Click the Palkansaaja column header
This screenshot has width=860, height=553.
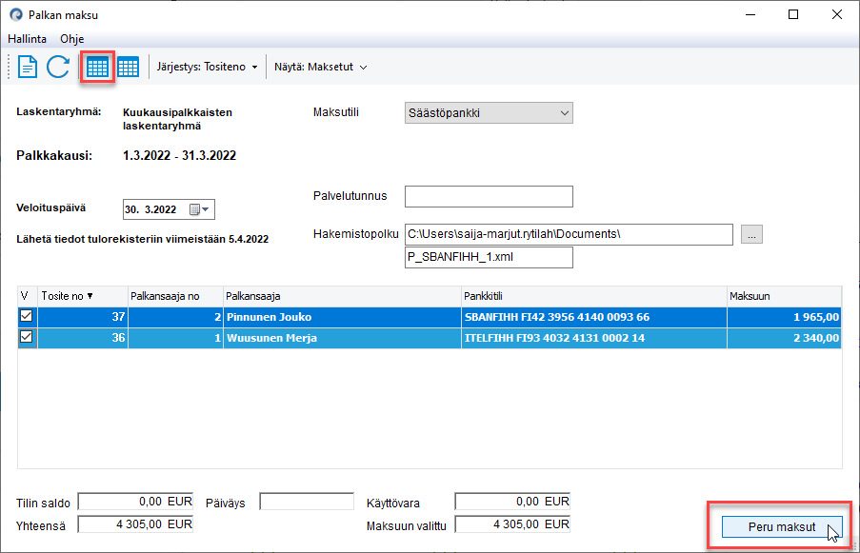(x=342, y=296)
